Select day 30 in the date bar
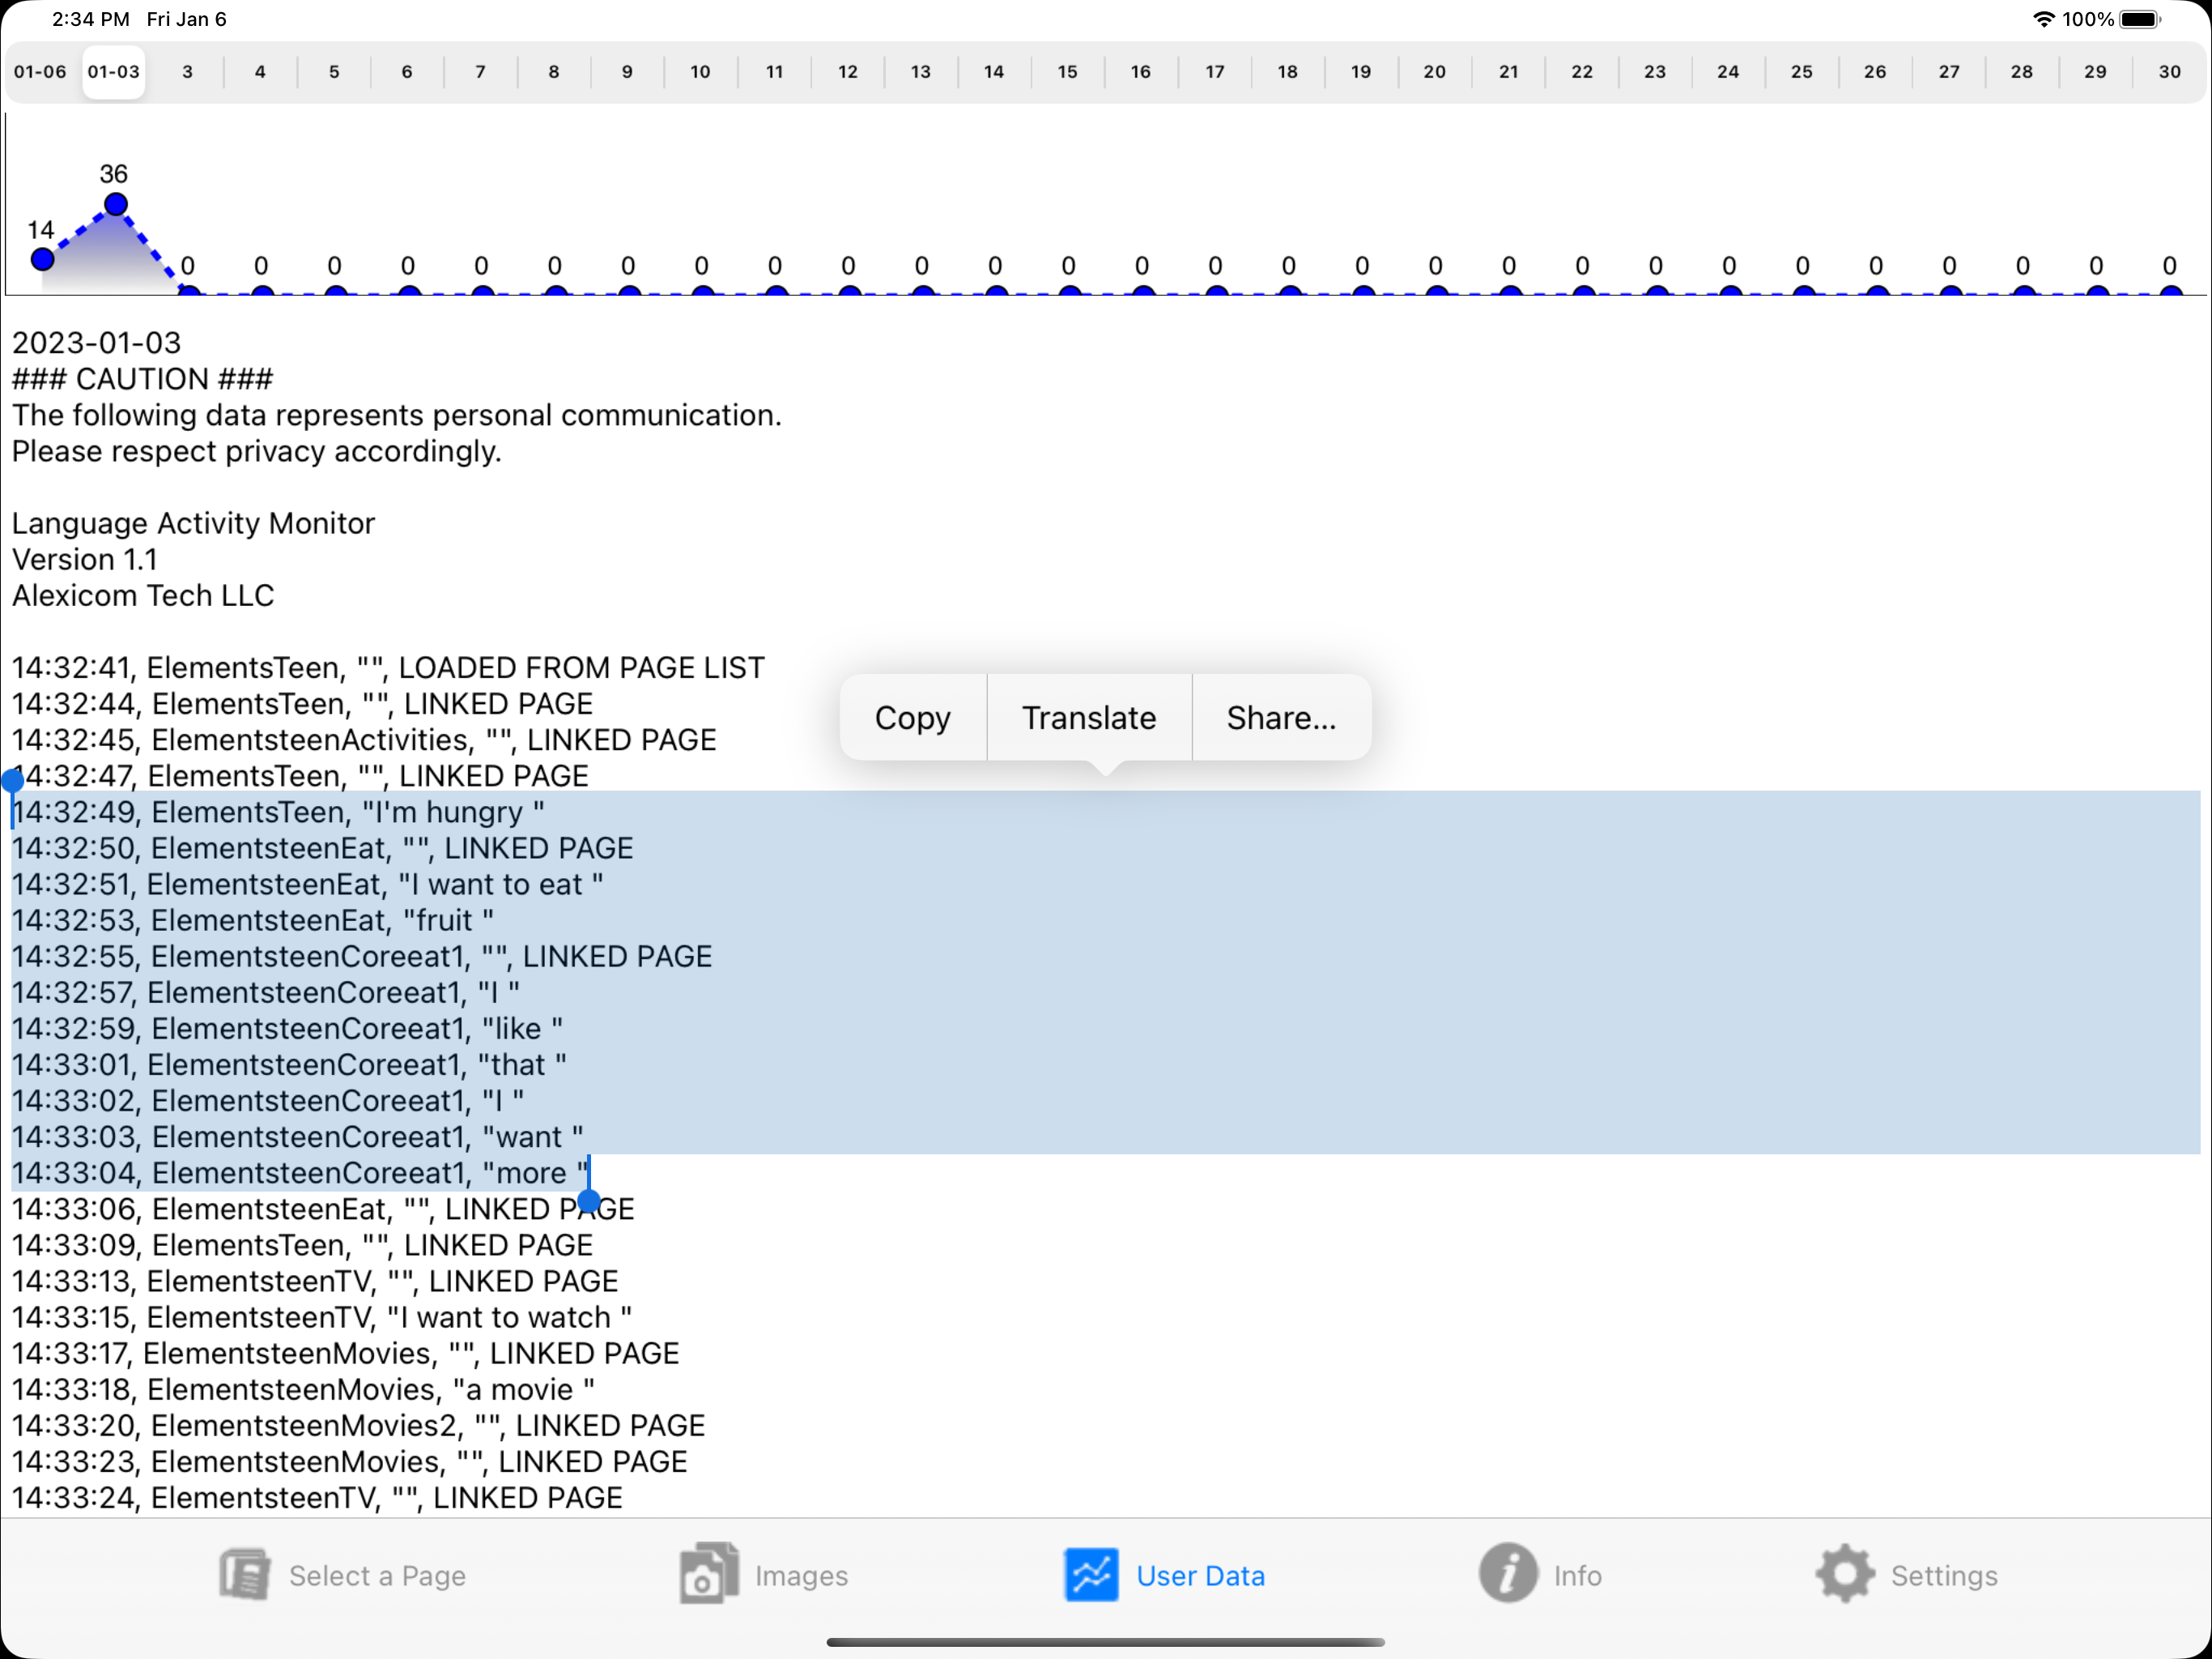Screen dimensions: 2212x1659 [x=2169, y=71]
